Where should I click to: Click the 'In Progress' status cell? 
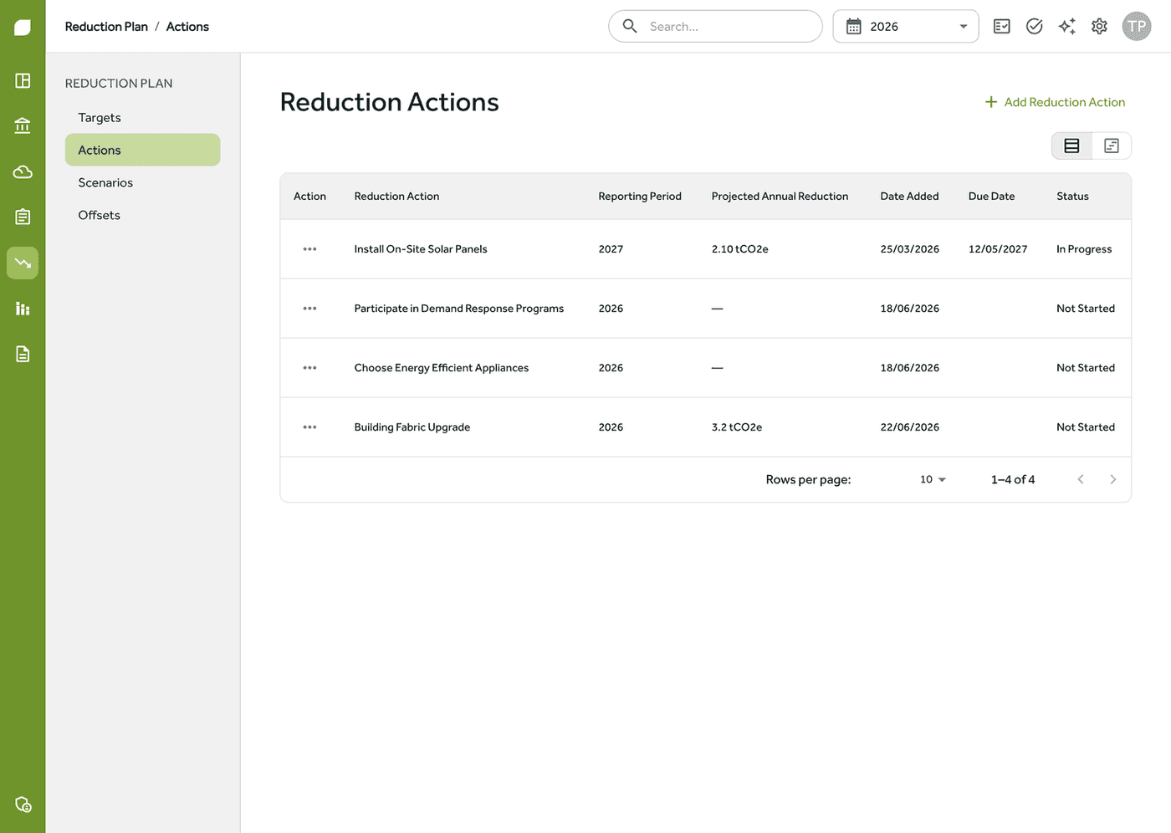[1084, 249]
